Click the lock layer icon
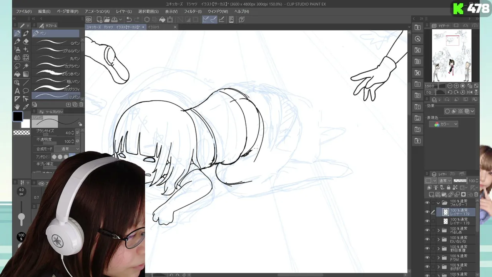The image size is (492, 277). pos(449,188)
